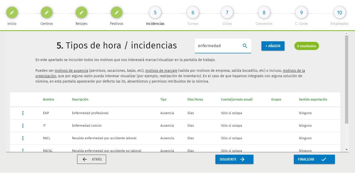Click the Inicio step label
355x178 pixels.
(x=12, y=24)
